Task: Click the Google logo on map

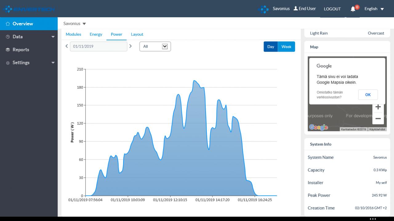Action: [x=318, y=127]
